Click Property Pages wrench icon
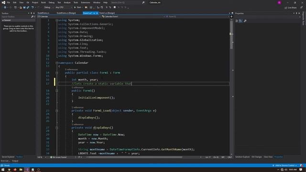306x172 pixels. pyautogui.click(x=245, y=21)
